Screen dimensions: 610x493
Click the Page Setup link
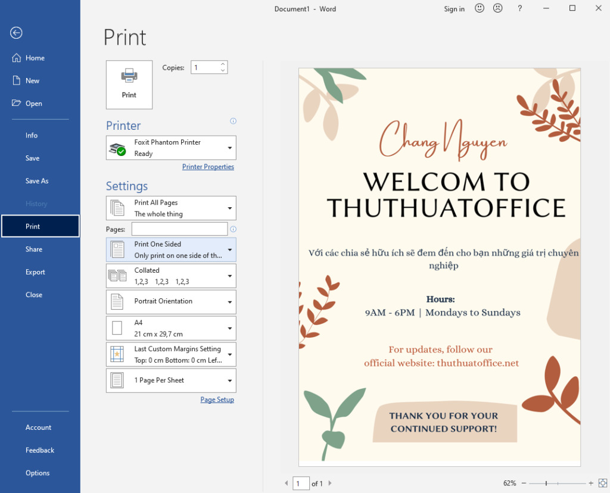tap(217, 400)
